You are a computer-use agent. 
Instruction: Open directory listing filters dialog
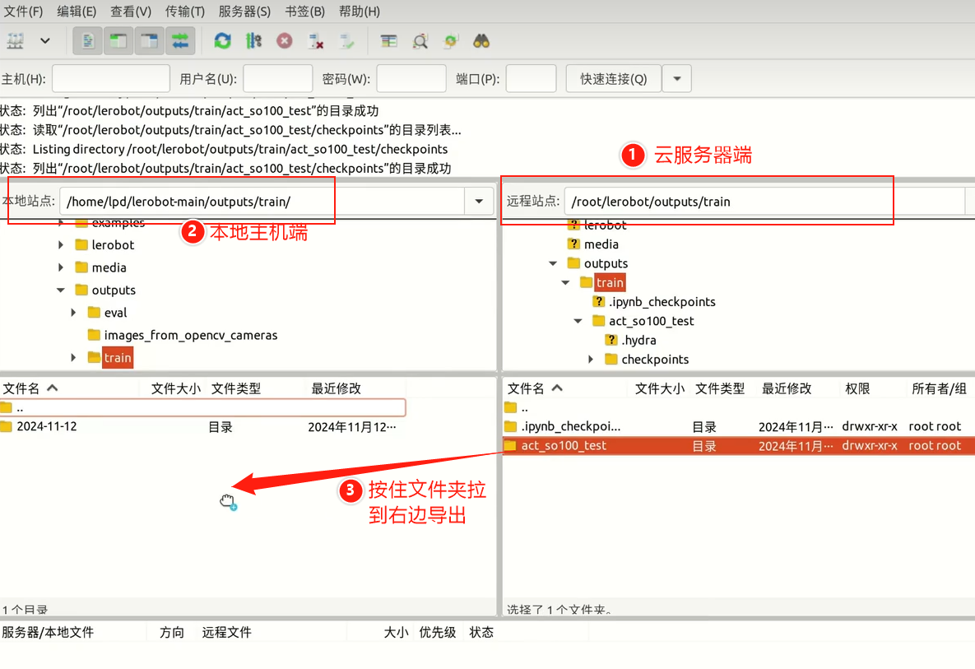389,41
